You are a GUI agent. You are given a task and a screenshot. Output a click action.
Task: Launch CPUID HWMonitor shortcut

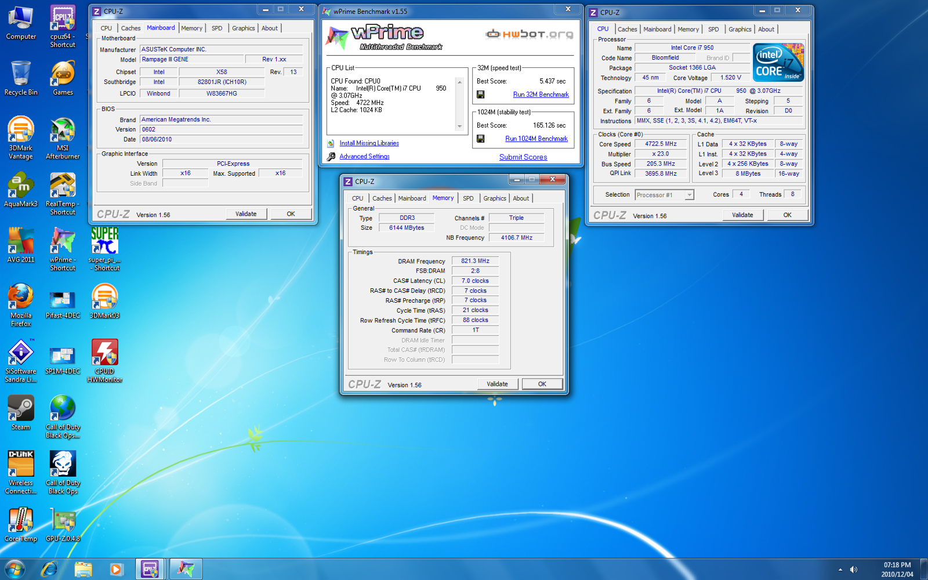(x=104, y=361)
